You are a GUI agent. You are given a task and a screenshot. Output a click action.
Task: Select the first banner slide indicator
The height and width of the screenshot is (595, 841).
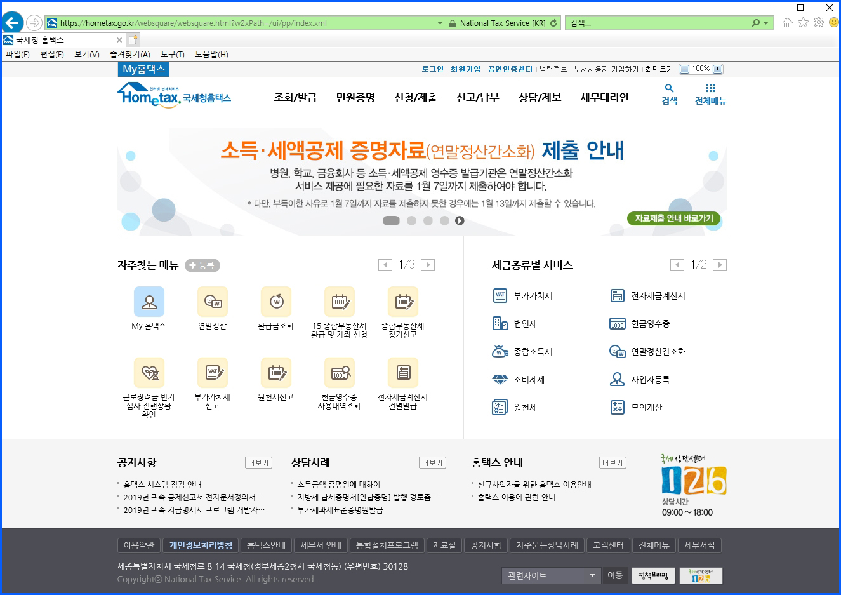click(391, 220)
